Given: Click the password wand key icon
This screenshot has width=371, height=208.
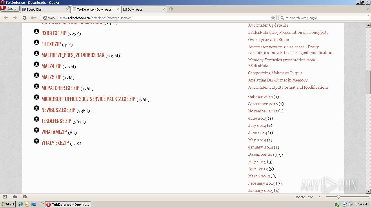Looking at the screenshot, I should [x=34, y=18].
